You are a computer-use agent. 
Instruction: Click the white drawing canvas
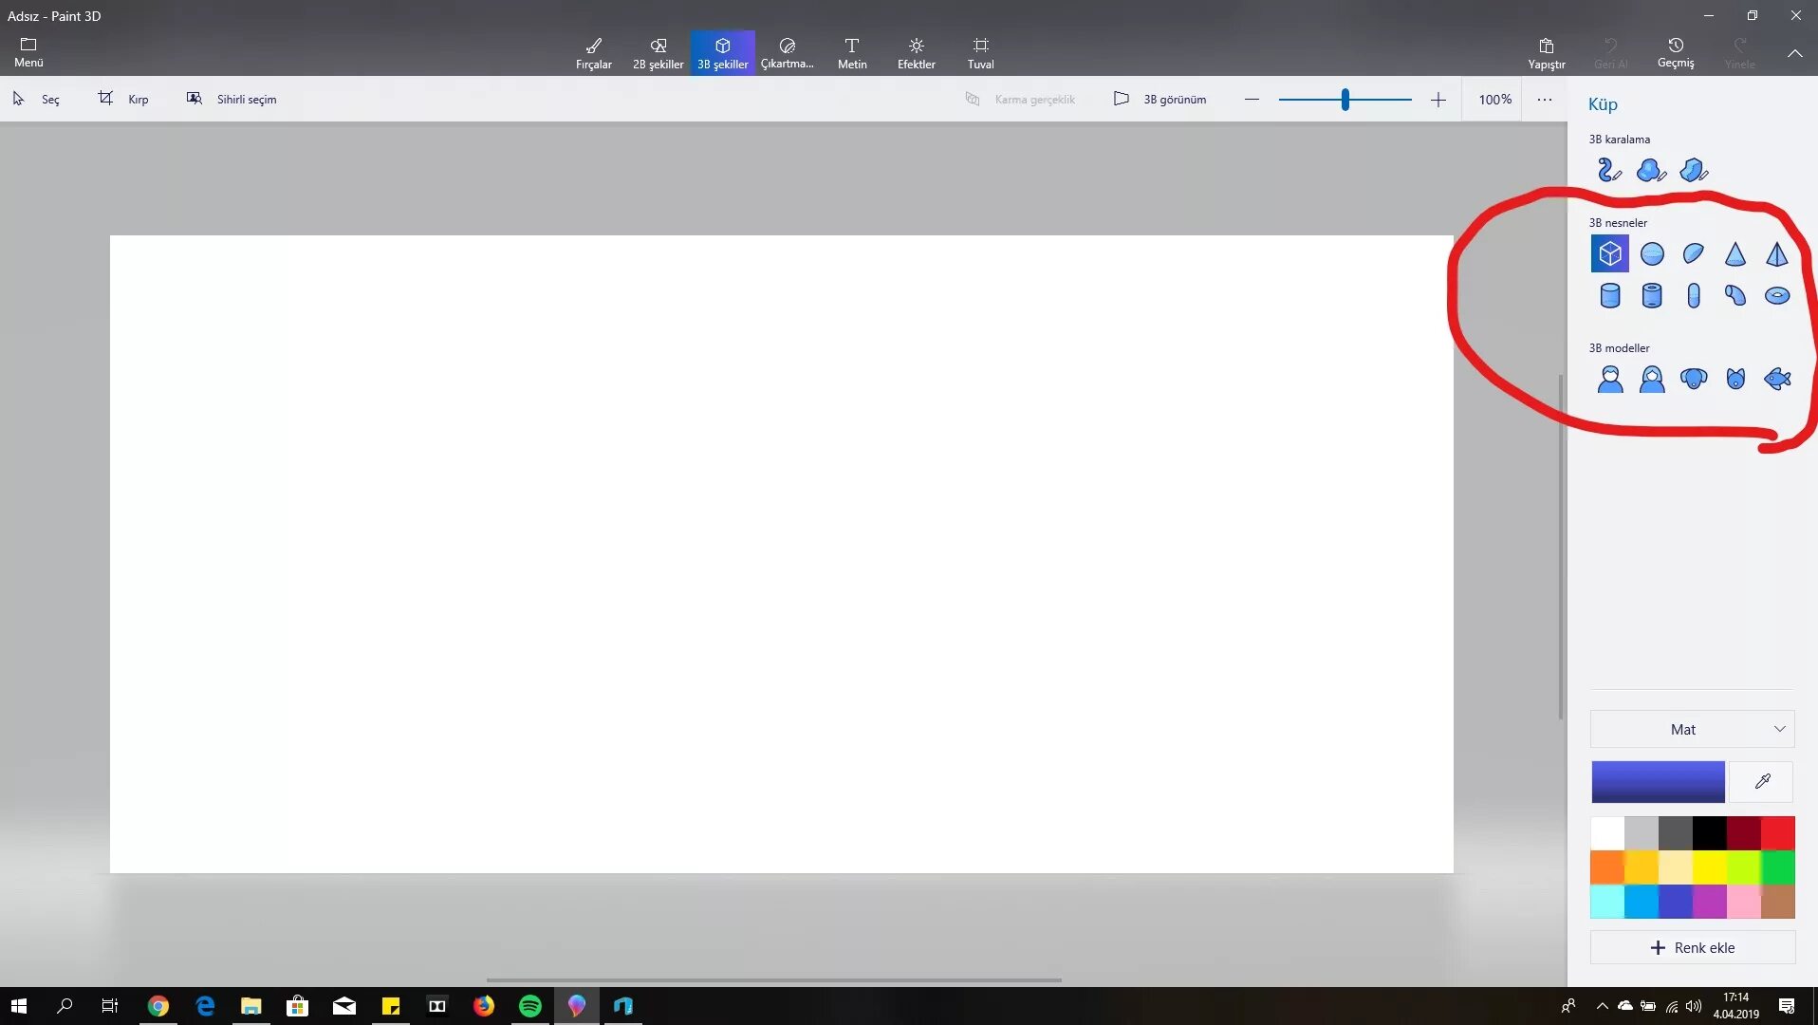pos(781,553)
